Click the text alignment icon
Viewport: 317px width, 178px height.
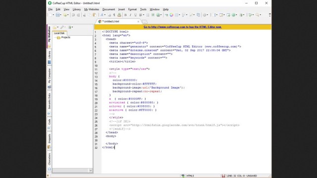141,15
